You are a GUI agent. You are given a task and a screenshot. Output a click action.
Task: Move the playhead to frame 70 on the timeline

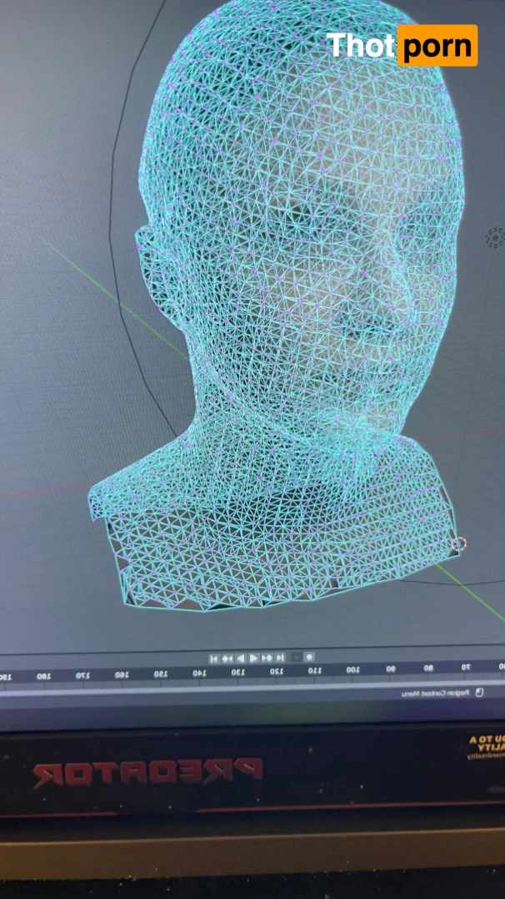pyautogui.click(x=466, y=668)
